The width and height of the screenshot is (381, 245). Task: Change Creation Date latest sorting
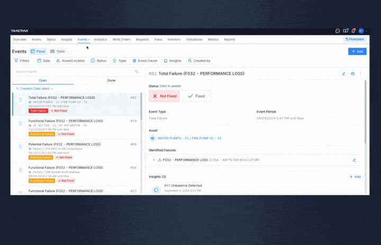coord(35,89)
